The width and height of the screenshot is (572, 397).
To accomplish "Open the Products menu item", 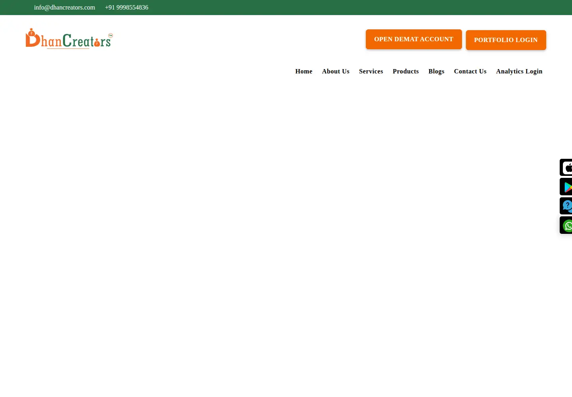I will pos(406,71).
